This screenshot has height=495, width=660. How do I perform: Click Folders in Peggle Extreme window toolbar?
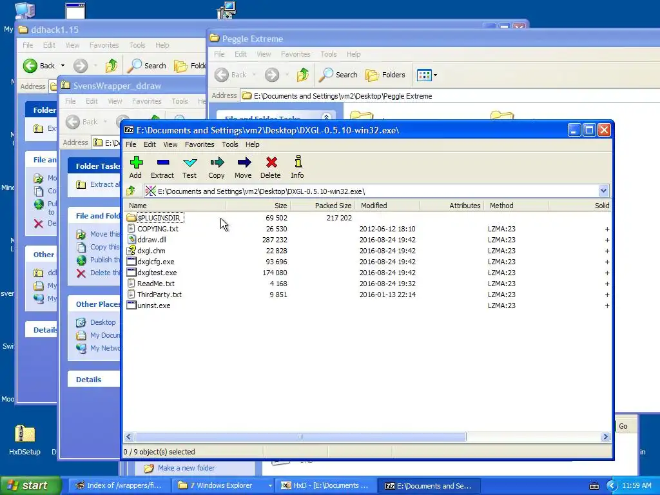click(x=385, y=75)
